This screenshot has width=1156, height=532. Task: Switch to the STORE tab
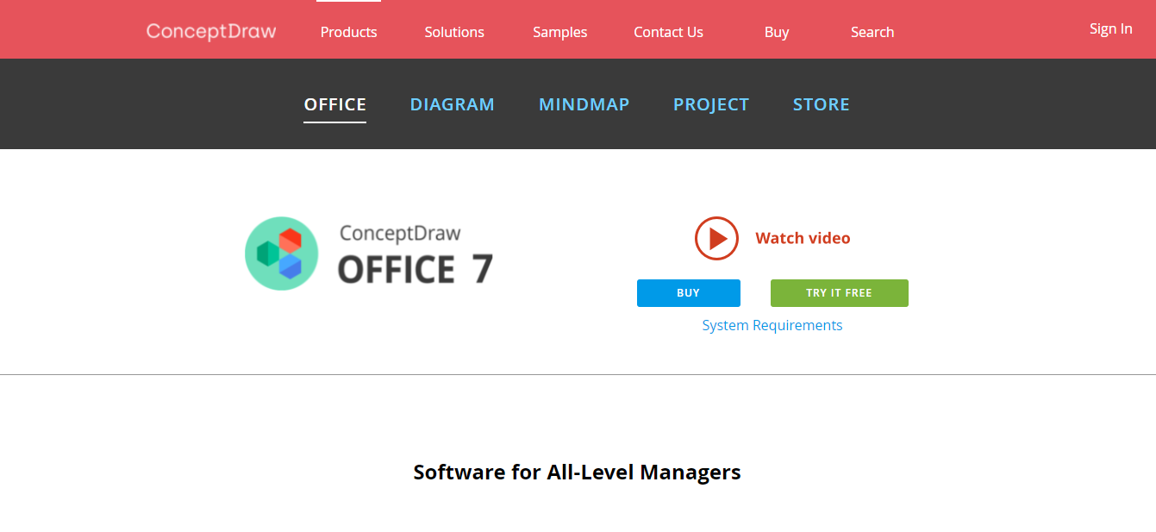pos(821,104)
